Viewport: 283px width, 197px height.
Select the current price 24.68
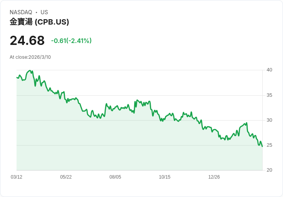point(27,40)
